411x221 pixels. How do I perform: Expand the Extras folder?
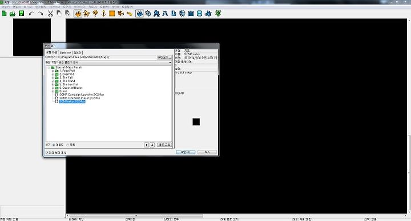coord(53,91)
